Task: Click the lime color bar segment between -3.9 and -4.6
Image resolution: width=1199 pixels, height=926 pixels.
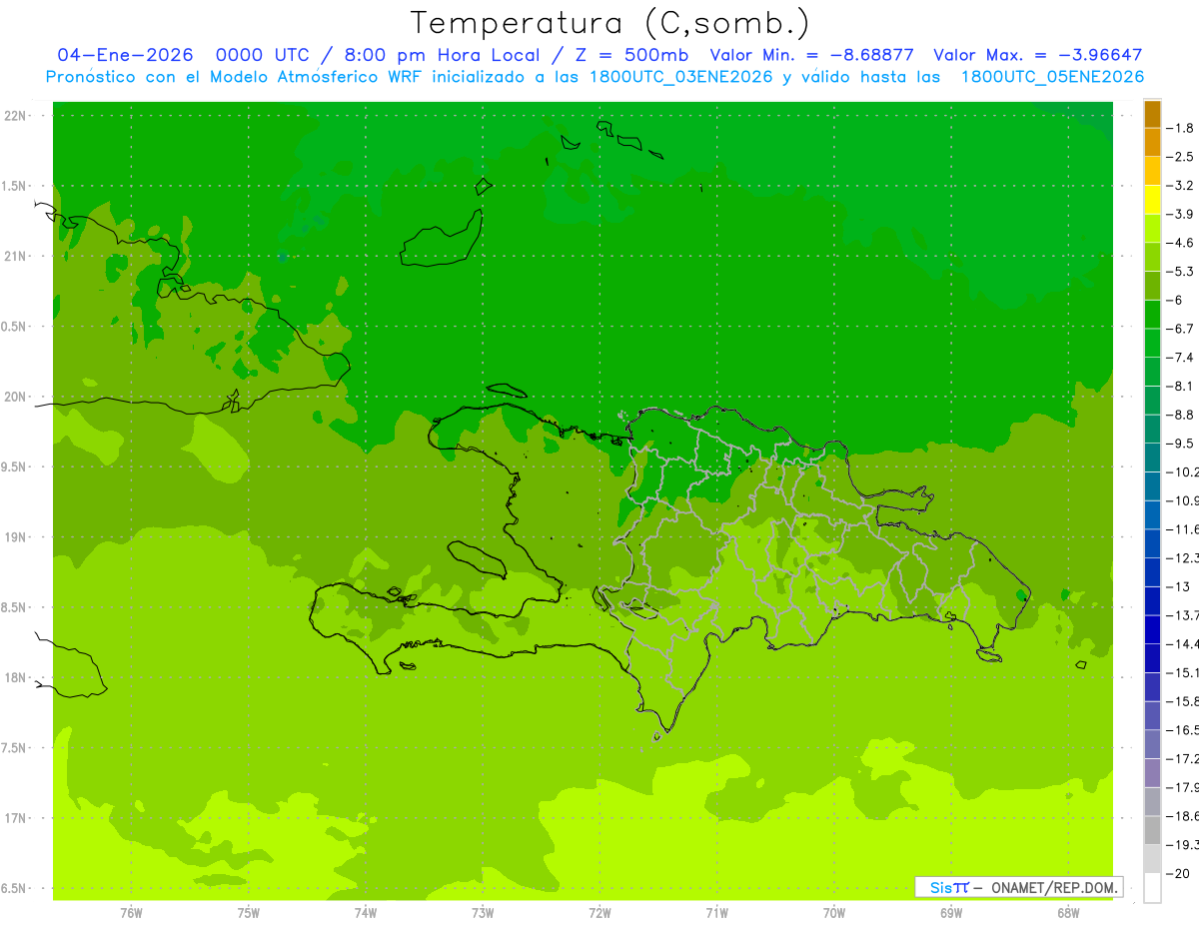Action: [x=1152, y=229]
